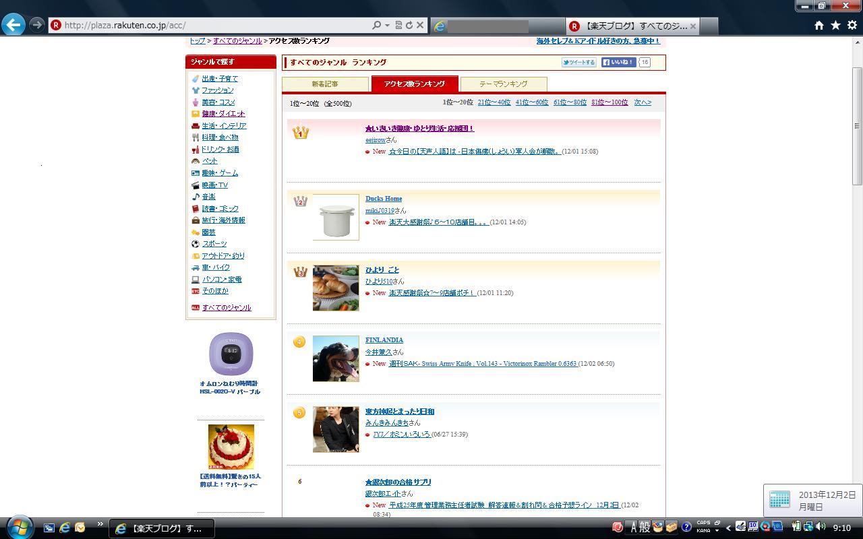Open the Windows Start orb

click(x=18, y=527)
